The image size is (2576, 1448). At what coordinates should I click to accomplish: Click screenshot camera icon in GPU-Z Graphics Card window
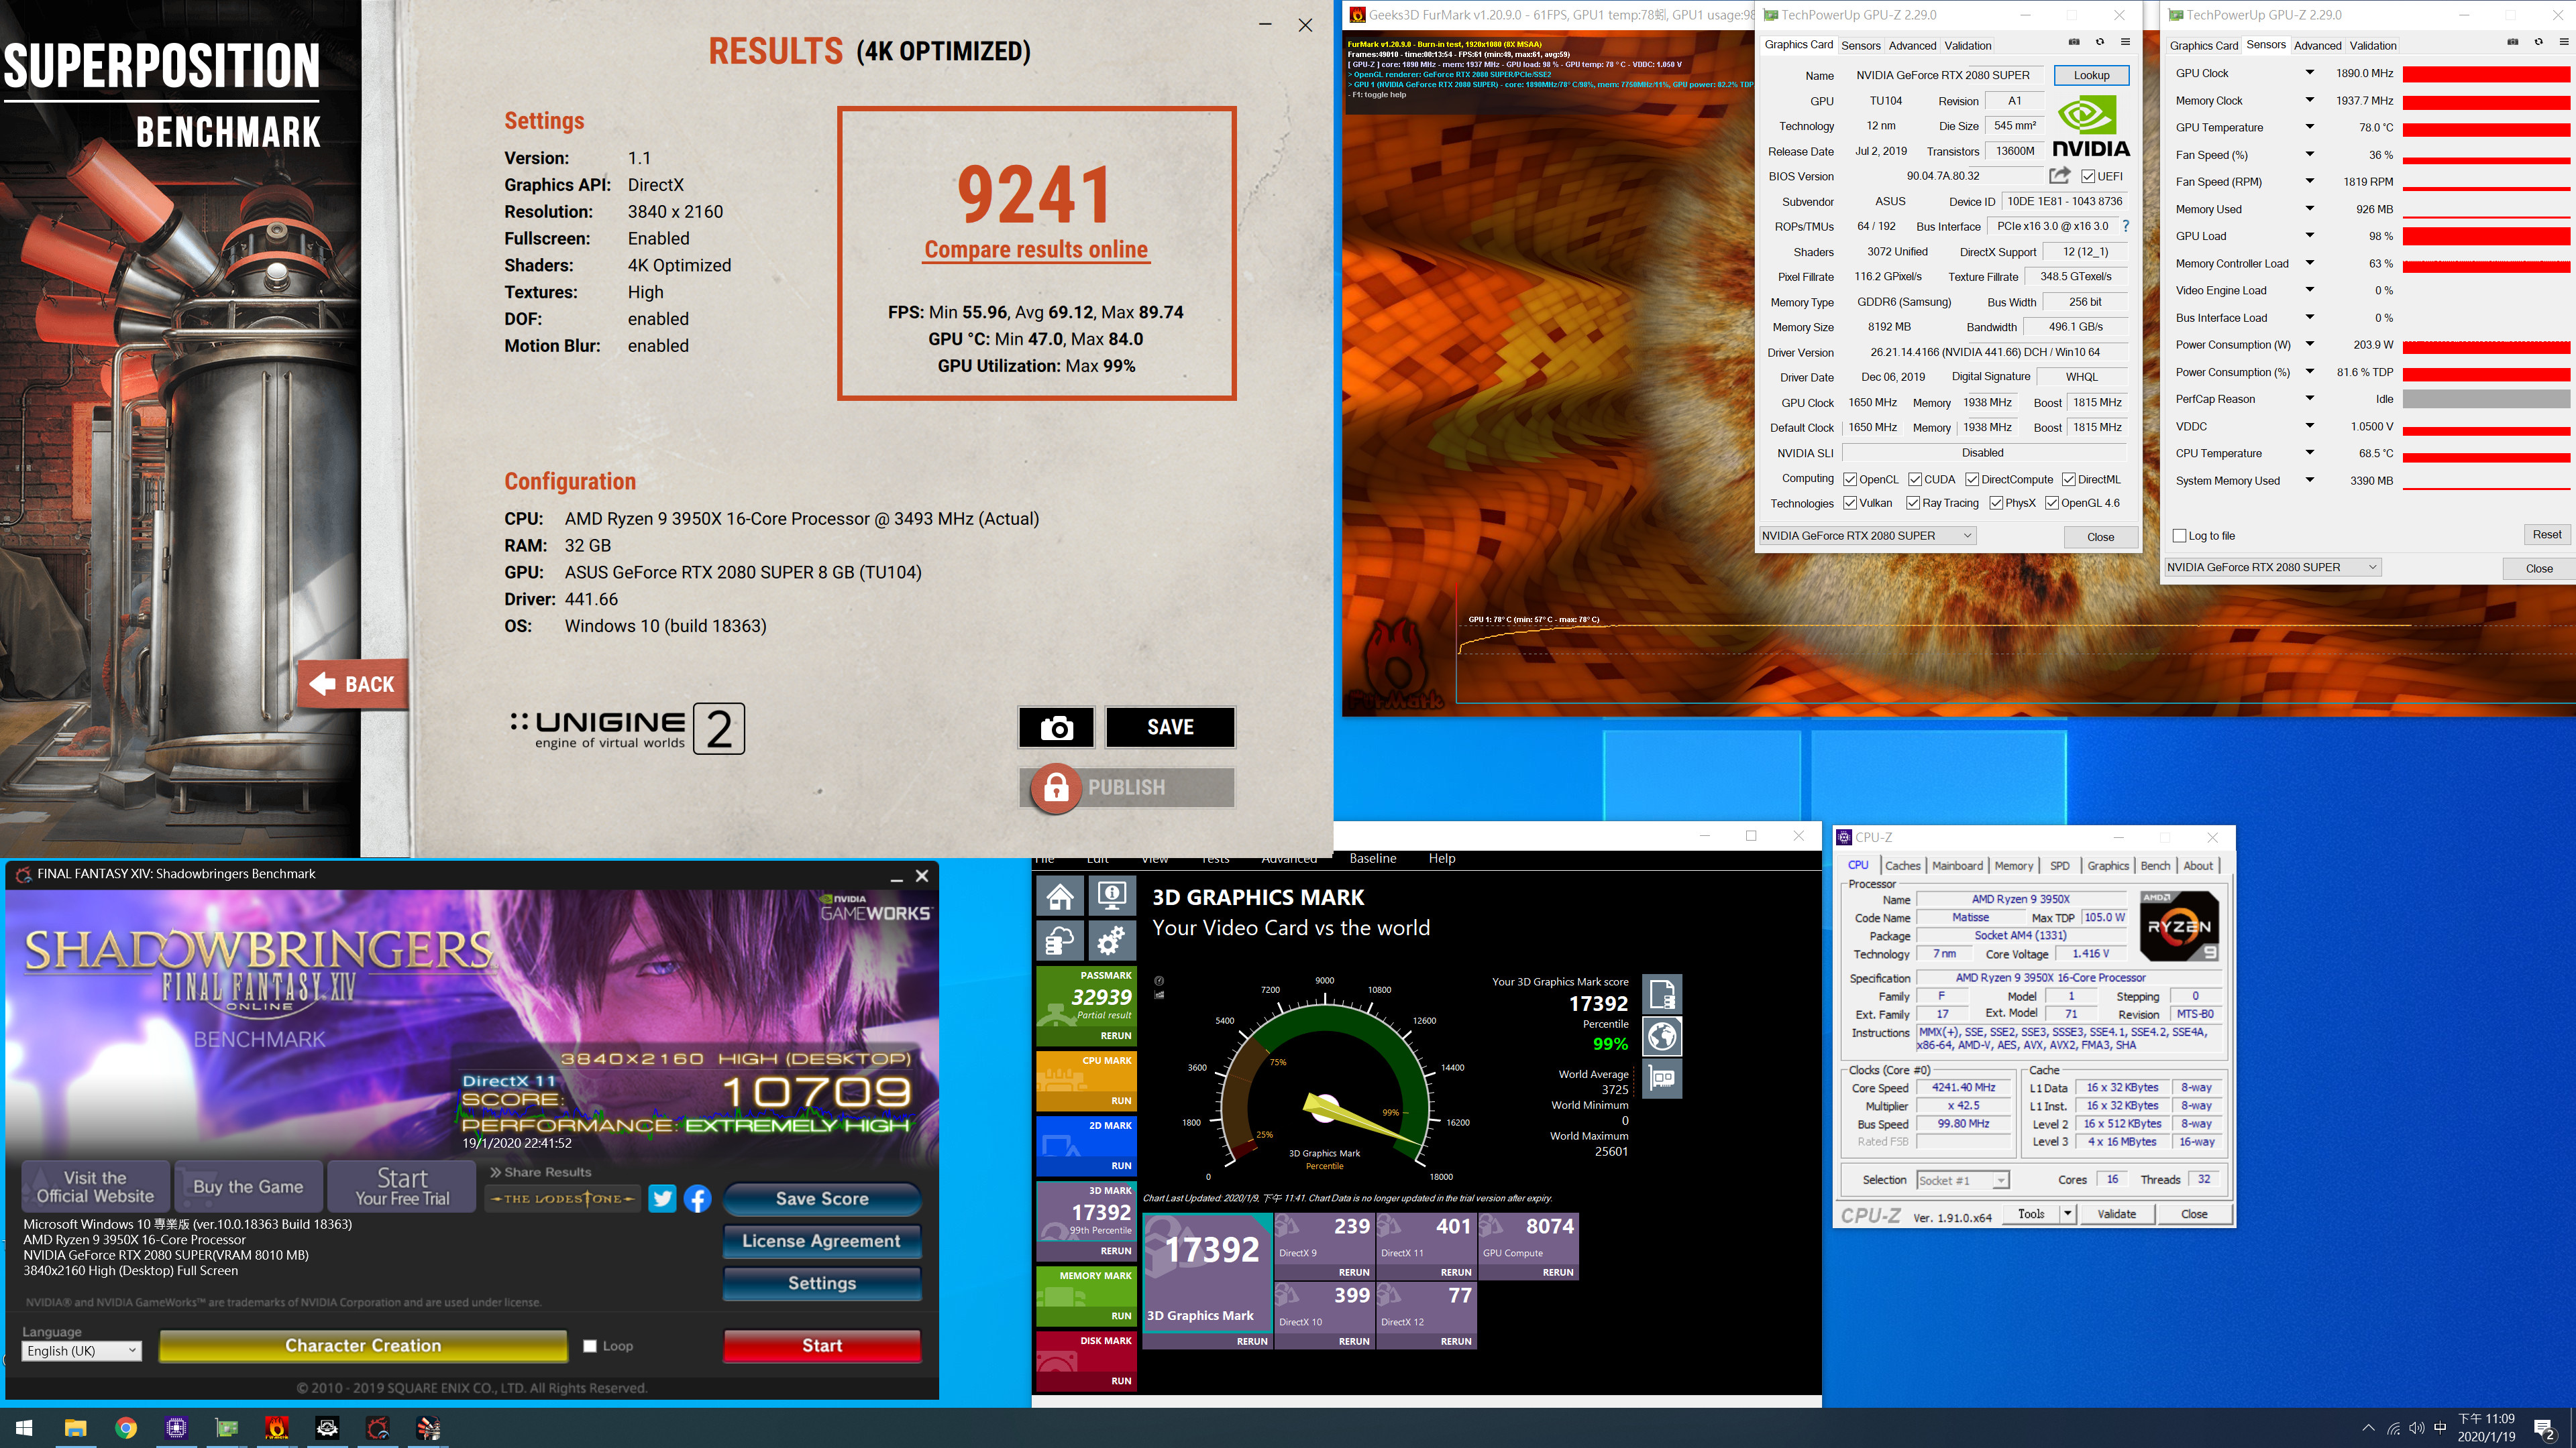coord(2074,42)
